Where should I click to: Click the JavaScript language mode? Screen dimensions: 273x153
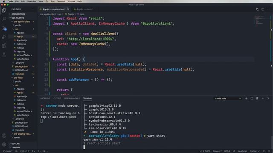(242, 151)
